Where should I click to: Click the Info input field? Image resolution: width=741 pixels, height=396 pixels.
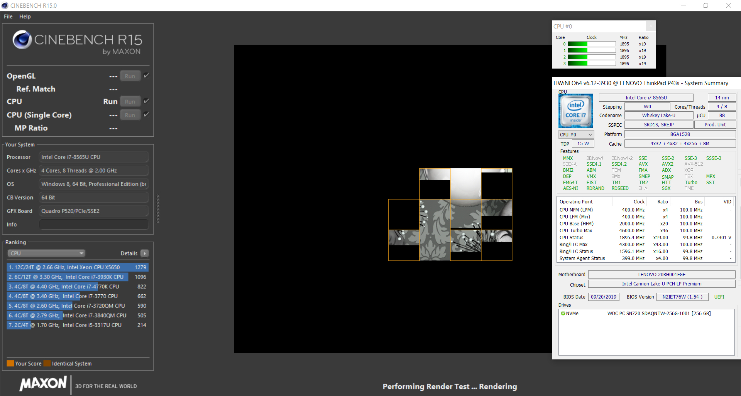94,224
